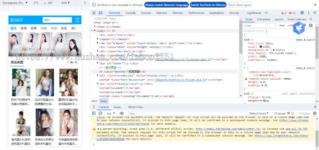Open the #333 color swatch picker

(261, 47)
